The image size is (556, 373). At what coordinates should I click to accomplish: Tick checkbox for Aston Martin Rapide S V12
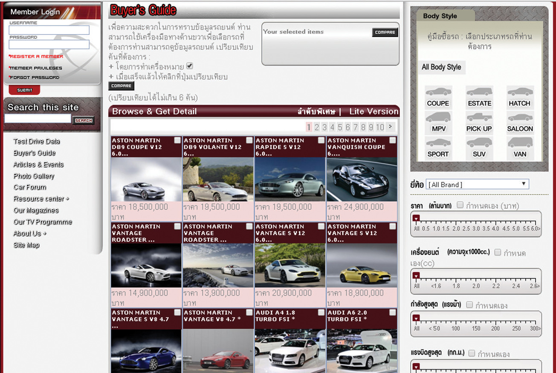coord(321,140)
